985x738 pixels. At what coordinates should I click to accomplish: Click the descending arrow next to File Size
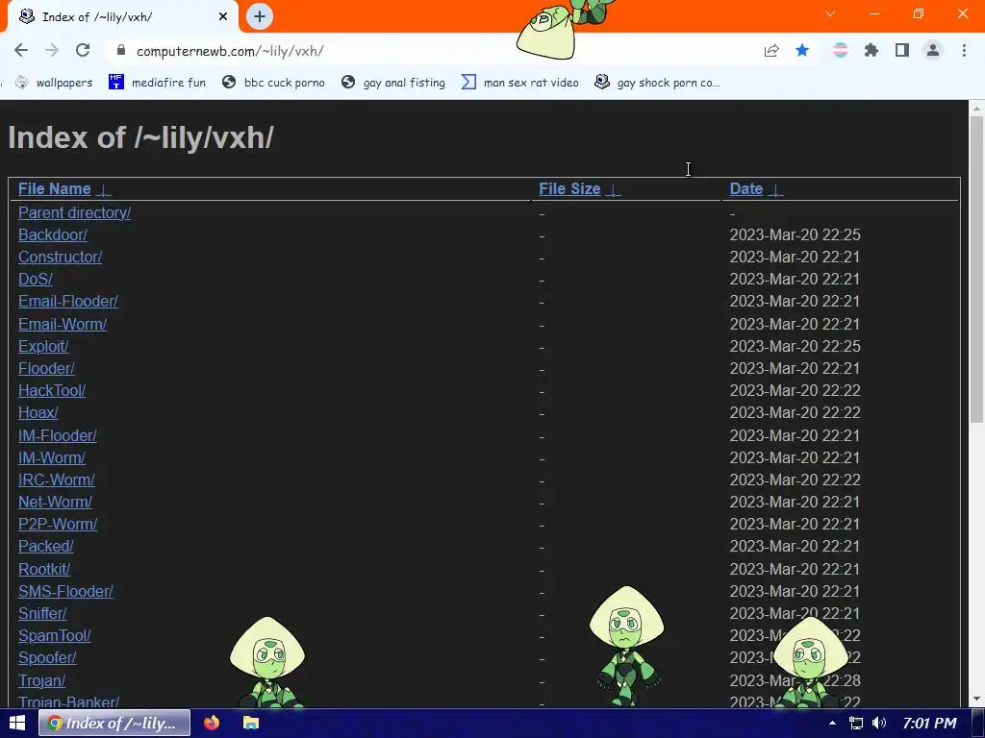[614, 190]
